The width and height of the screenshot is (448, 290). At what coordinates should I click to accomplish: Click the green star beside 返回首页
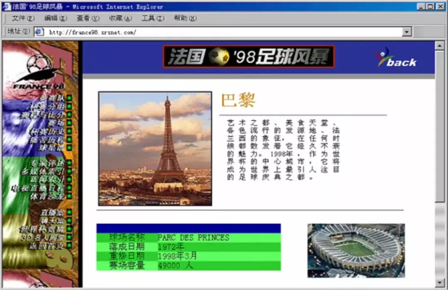click(69, 245)
